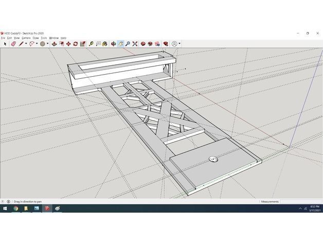Image resolution: width=323 pixels, height=243 pixels.
Task: Open the shape tool dropdown arrow
Action: 48,44
